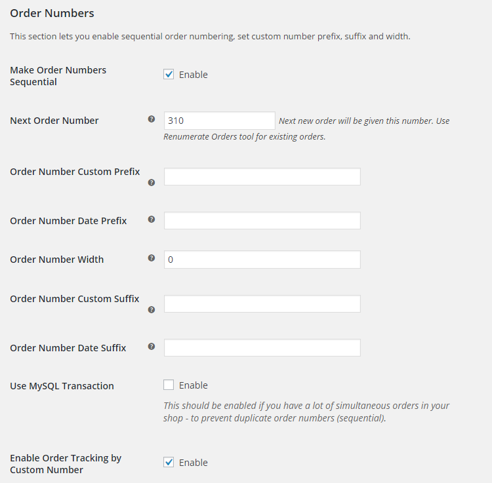
Task: Uncheck the Make Order Numbers Sequential checkbox
Action: click(169, 74)
